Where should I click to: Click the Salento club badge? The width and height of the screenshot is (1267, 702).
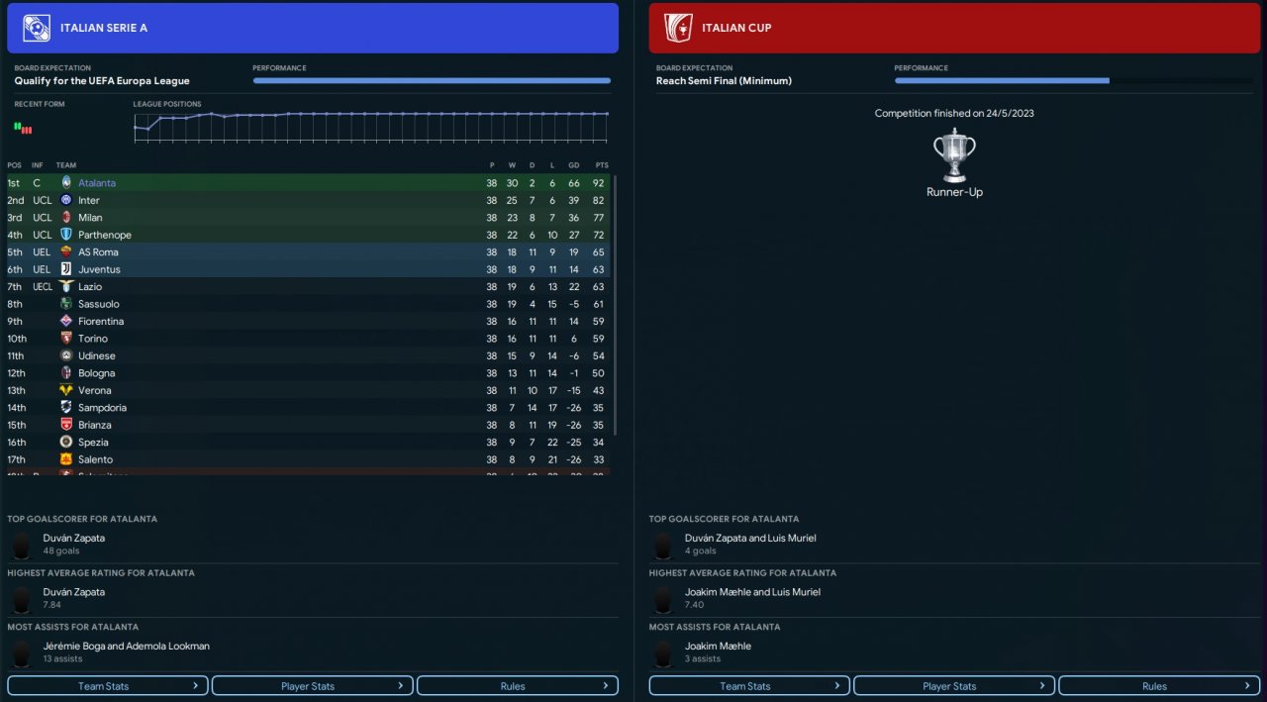coord(66,460)
